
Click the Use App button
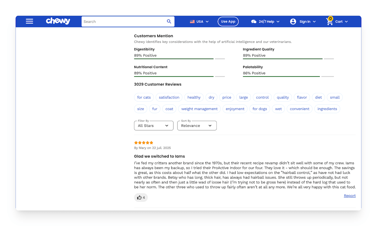point(228,21)
